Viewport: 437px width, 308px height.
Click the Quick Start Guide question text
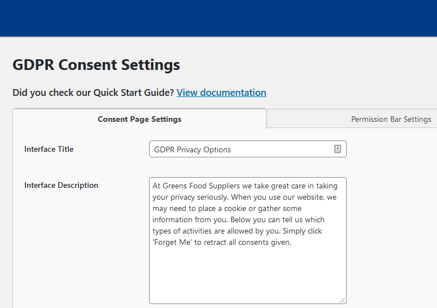(x=93, y=93)
